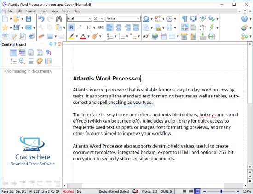Expand the Omega symbol dropdown arrow
This screenshot has height=194, width=253.
(x=151, y=19)
